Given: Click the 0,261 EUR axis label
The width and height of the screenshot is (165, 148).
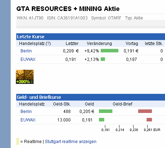Looking at the screenshot, I should pos(152,130).
